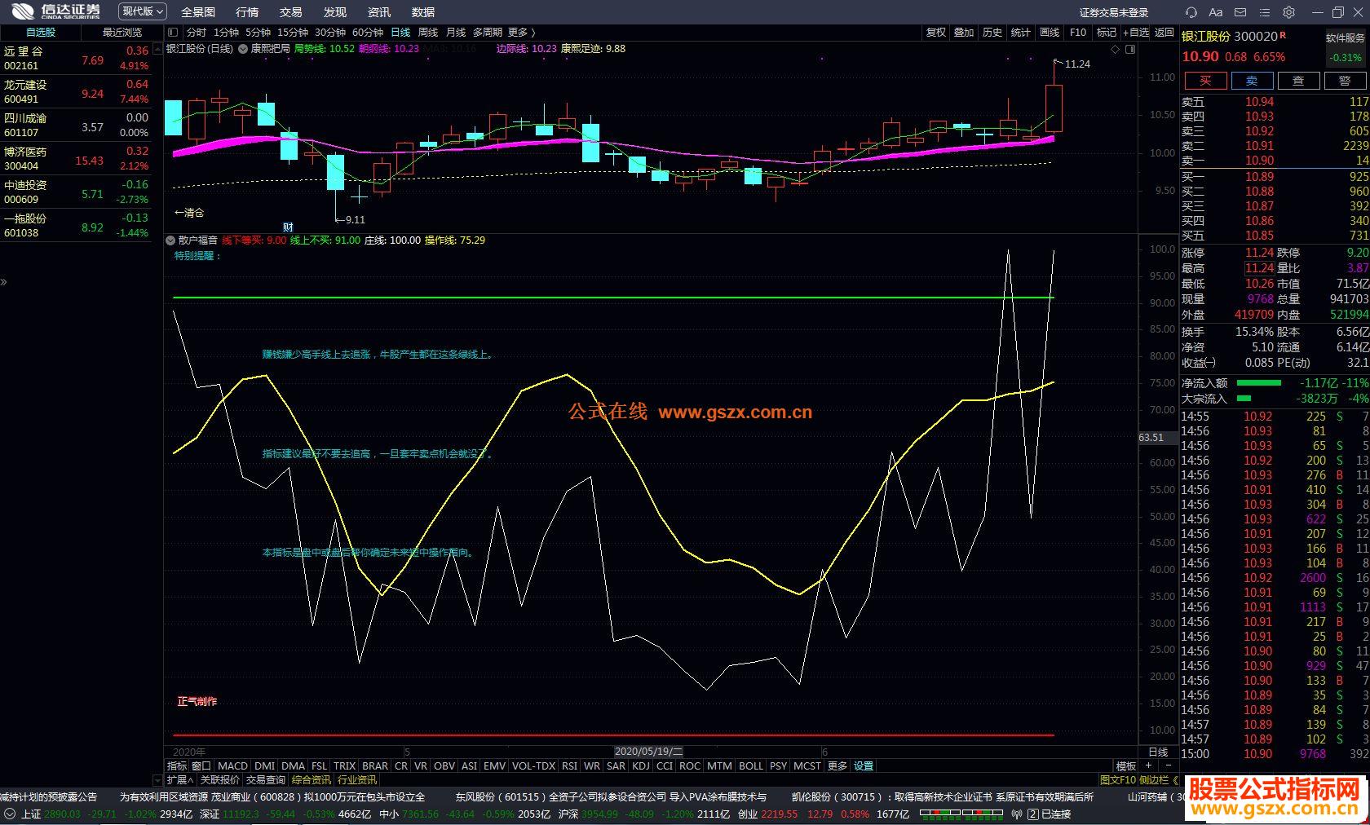Open the 综合资讯 tab
Viewport: 1370px width, 825px height.
[x=311, y=780]
